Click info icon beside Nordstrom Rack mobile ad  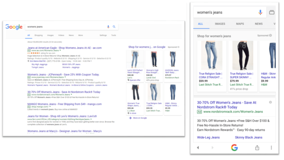pyautogui.click(x=270, y=102)
